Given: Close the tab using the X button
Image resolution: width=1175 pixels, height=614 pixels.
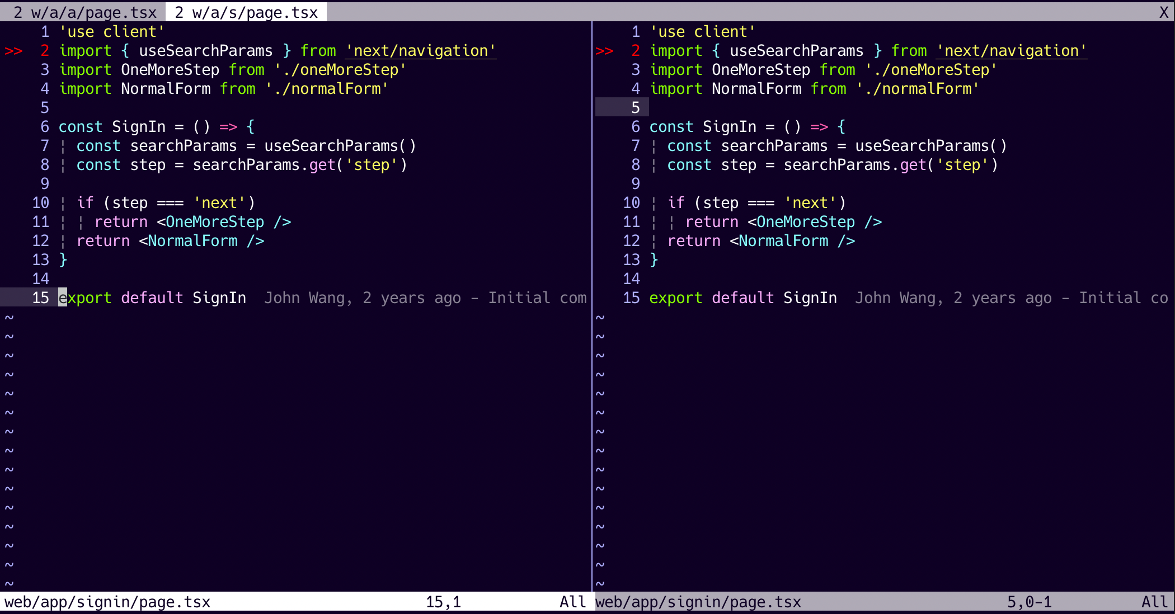Looking at the screenshot, I should point(1164,12).
